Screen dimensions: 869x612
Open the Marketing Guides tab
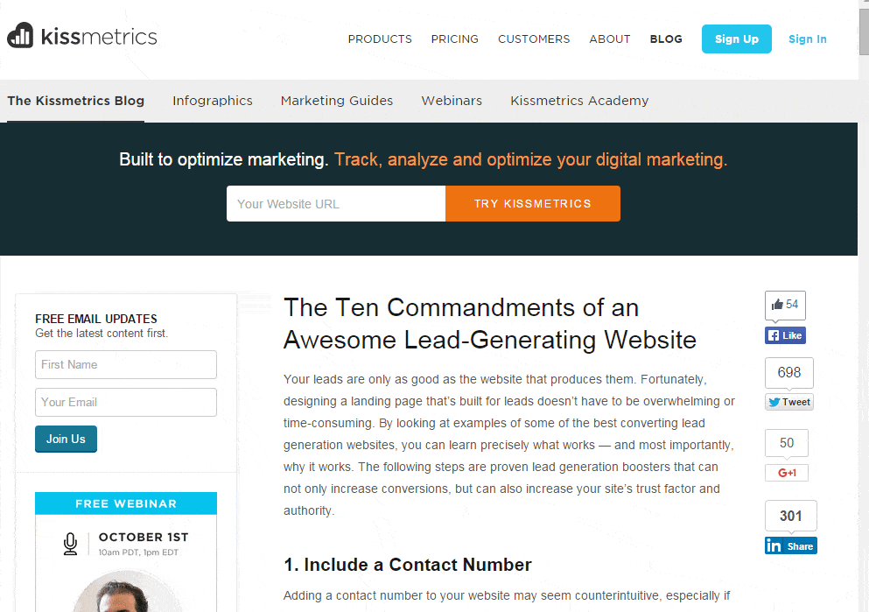pos(337,101)
